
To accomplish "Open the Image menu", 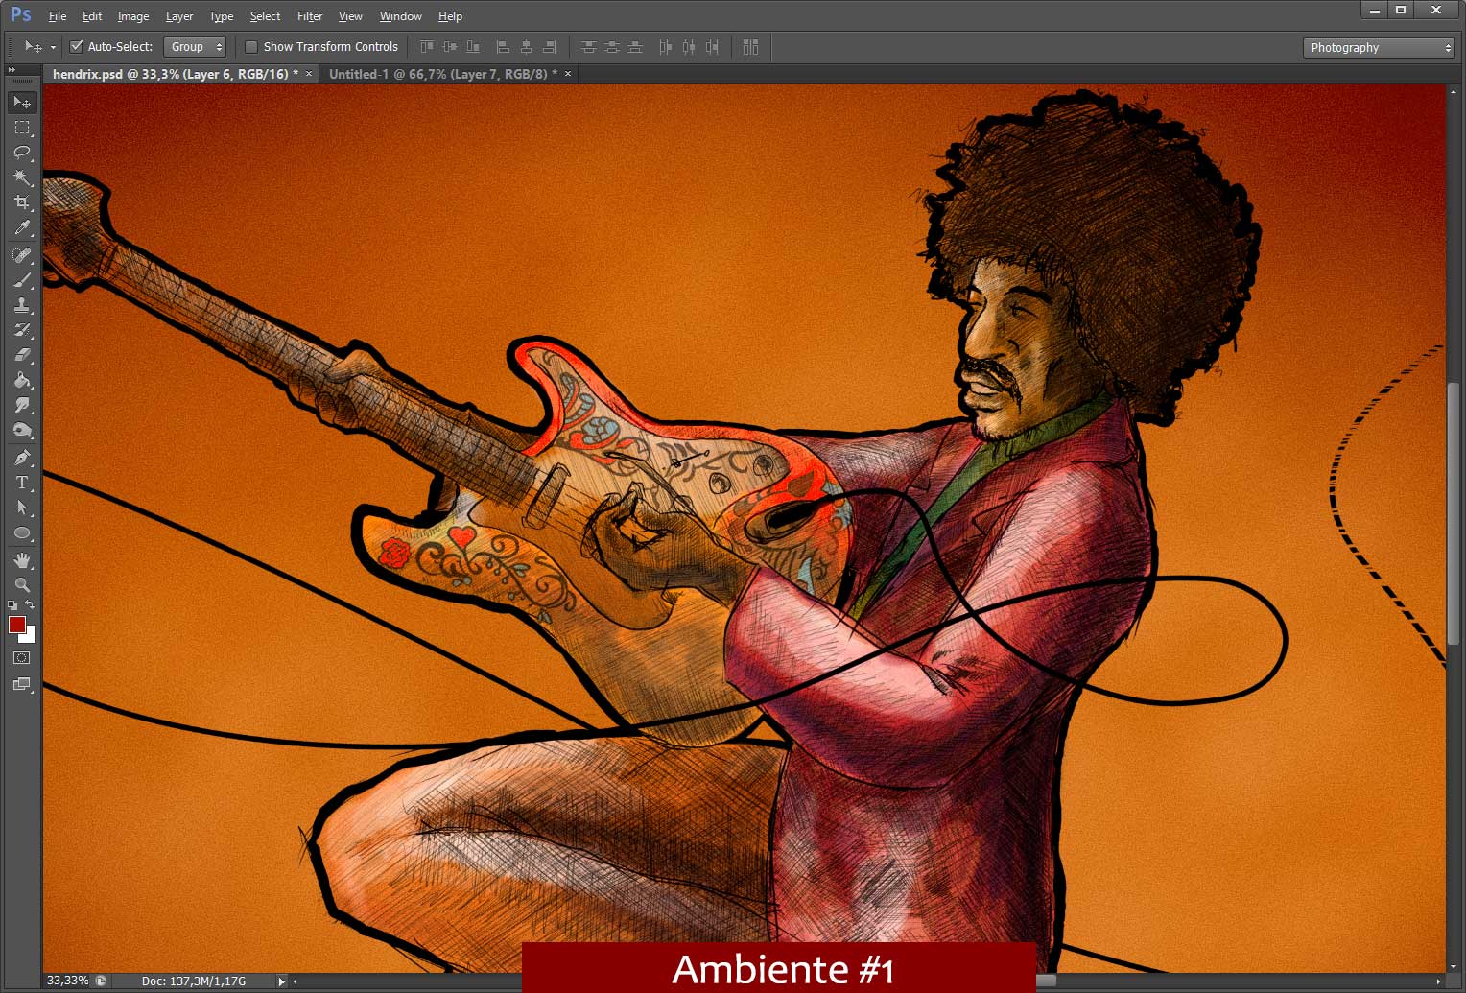I will pyautogui.click(x=133, y=16).
